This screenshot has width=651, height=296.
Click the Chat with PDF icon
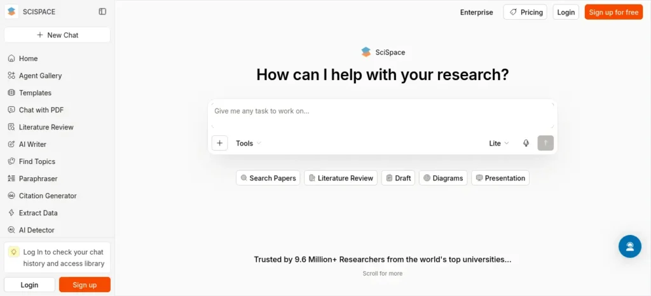click(11, 110)
